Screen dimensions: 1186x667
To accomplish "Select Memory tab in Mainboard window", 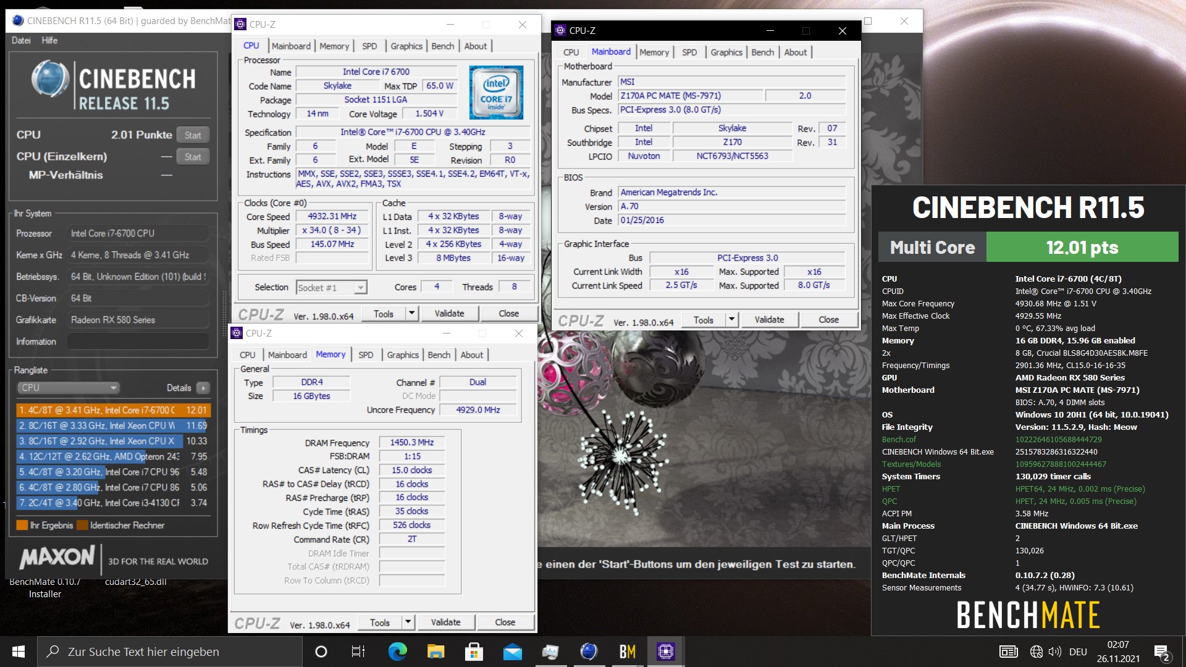I will [654, 52].
